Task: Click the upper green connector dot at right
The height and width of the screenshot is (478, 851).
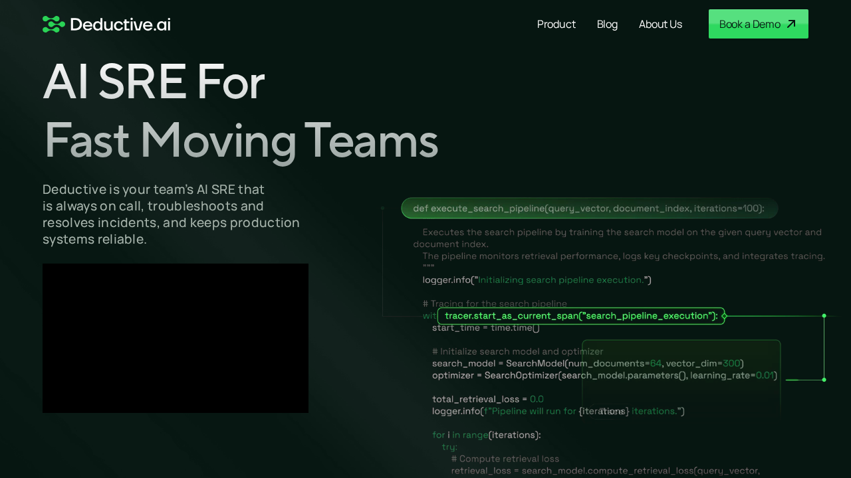Action: pos(824,316)
